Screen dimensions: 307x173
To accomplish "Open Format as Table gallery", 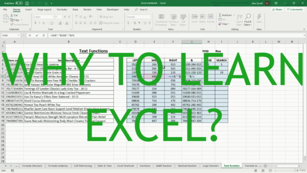I will [173, 20].
